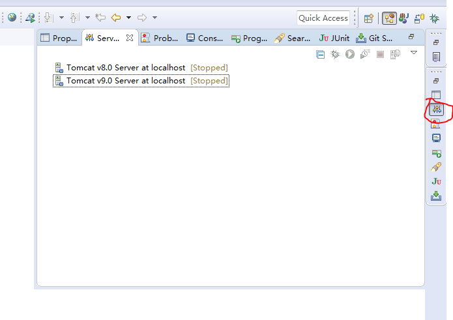Focus the Quick Access search field
453x320 pixels.
click(x=323, y=18)
